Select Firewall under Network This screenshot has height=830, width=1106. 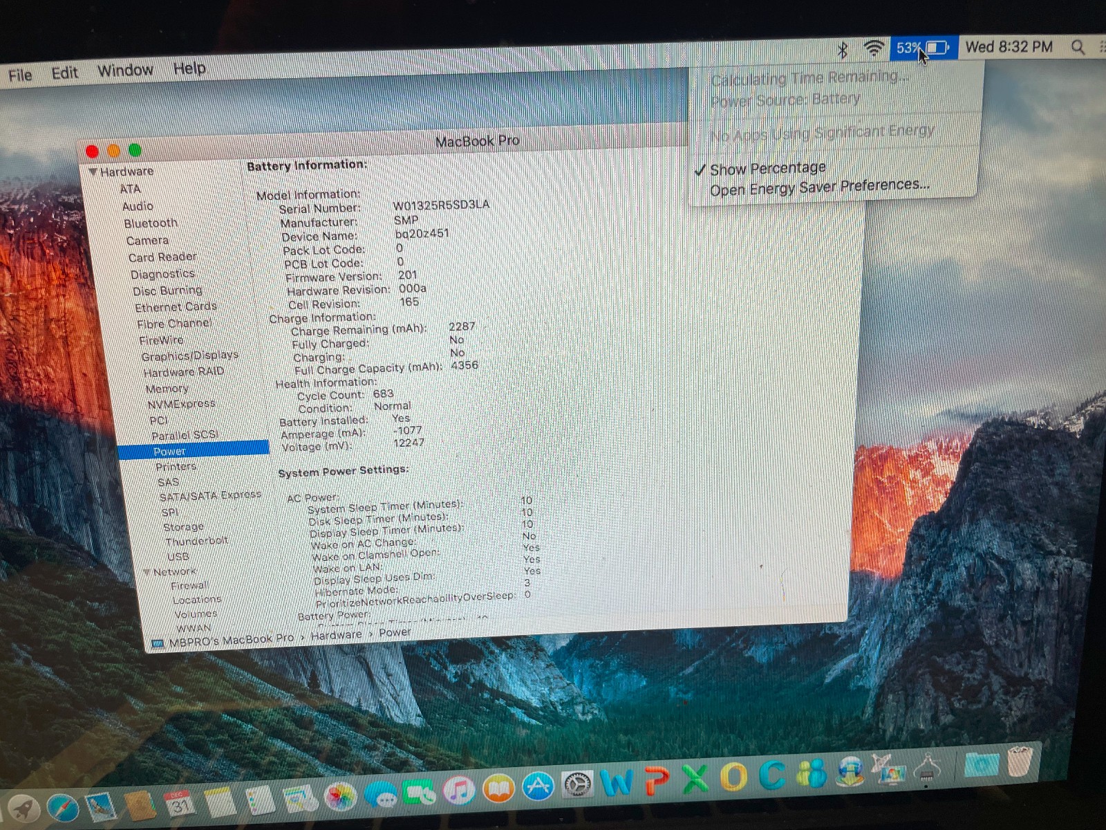click(x=189, y=585)
